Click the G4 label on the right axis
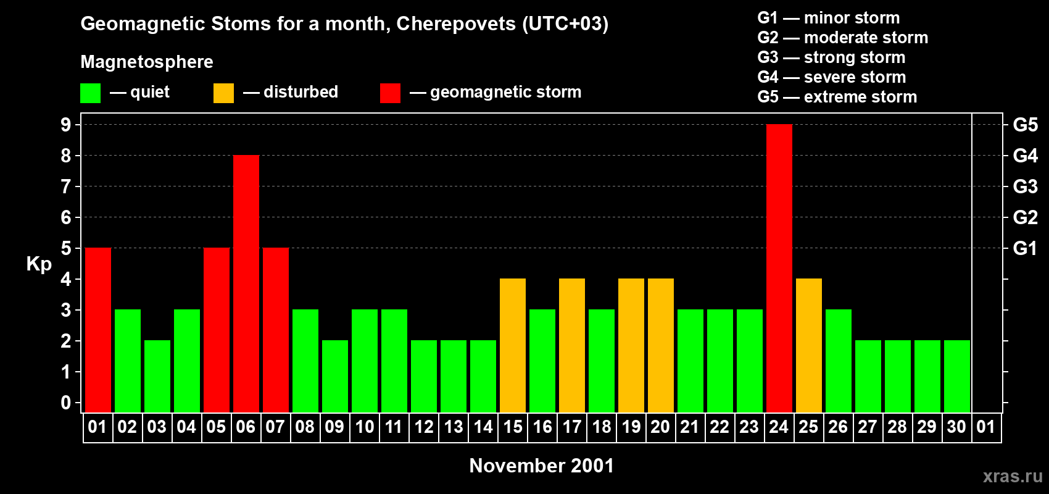The height and width of the screenshot is (494, 1049). 1026,156
